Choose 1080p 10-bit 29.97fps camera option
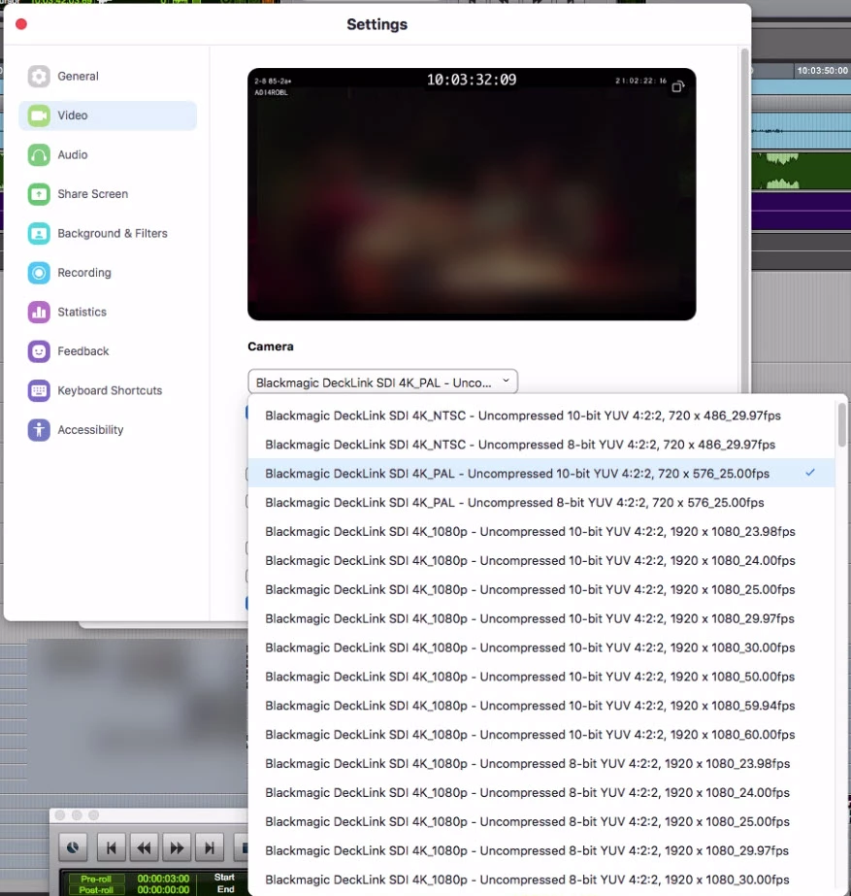851x896 pixels. click(x=541, y=618)
